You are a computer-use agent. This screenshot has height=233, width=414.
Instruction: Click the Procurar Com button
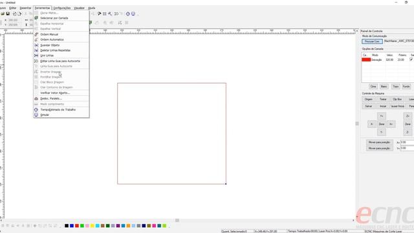pyautogui.click(x=372, y=41)
